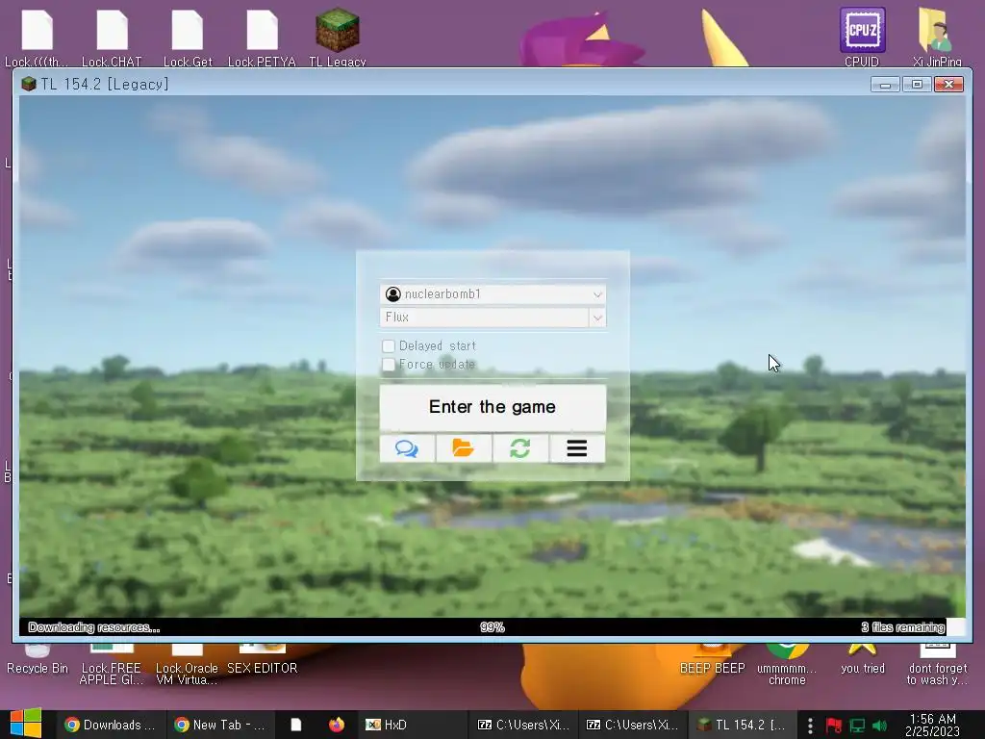Image resolution: width=985 pixels, height=739 pixels.
Task: Expand the nuclearbomb1 account dropdown
Action: click(597, 294)
